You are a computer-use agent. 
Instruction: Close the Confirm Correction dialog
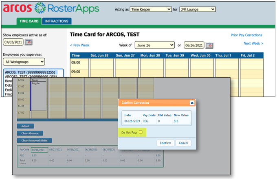pos(192,103)
